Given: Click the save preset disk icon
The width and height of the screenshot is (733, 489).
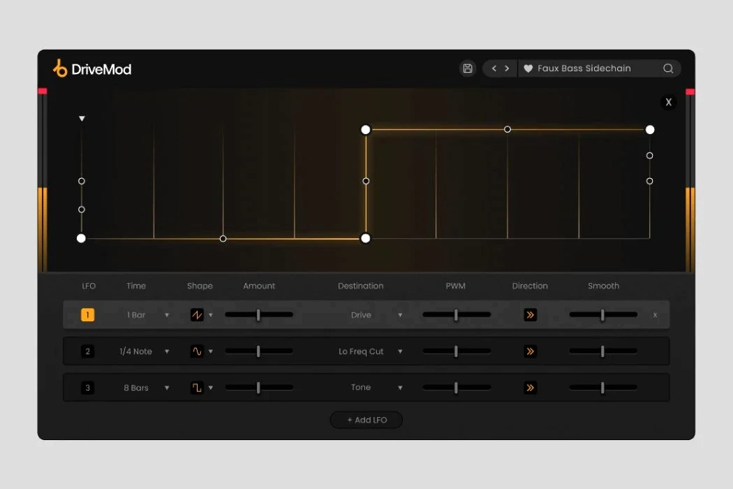Looking at the screenshot, I should [x=468, y=68].
